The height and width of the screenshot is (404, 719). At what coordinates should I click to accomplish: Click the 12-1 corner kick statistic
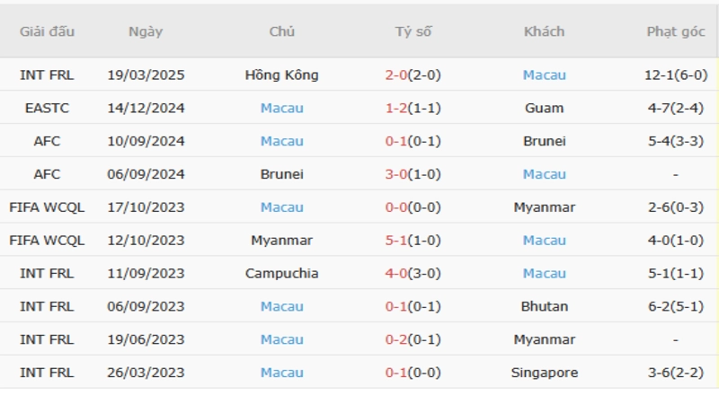pyautogui.click(x=661, y=75)
